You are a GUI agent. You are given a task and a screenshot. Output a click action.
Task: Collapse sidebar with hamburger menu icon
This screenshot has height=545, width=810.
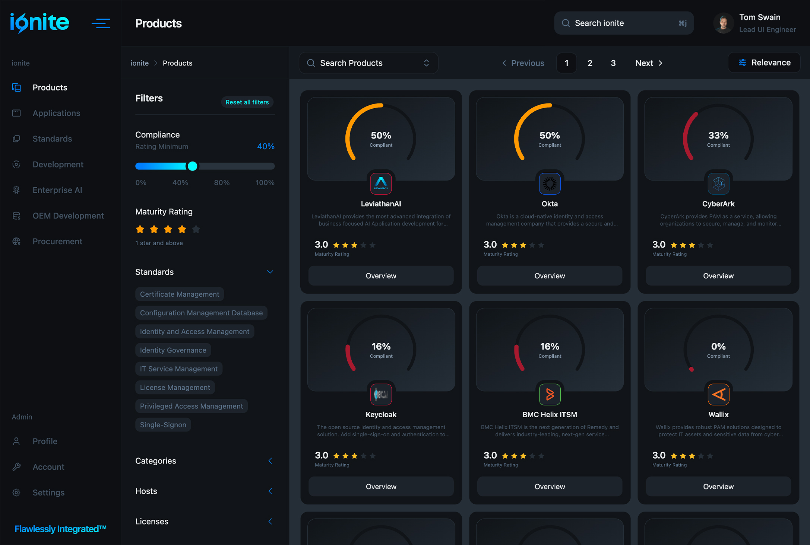(x=101, y=23)
